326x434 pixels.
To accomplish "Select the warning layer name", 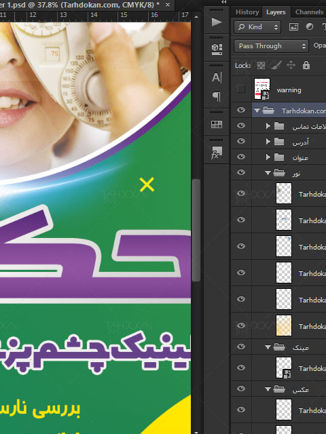I will (x=289, y=90).
